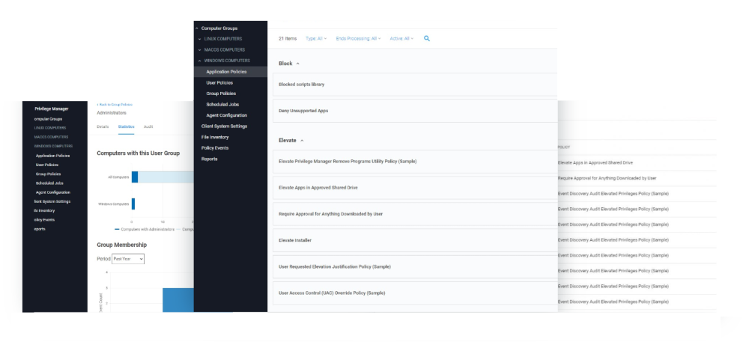Switch to the Details tab
Viewport: 749px width, 345px height.
point(103,127)
